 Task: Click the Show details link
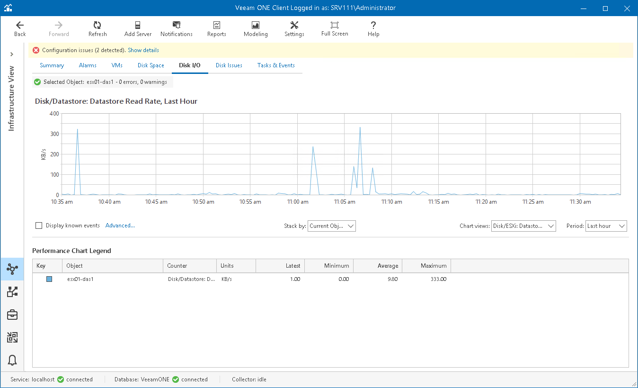[x=143, y=50]
